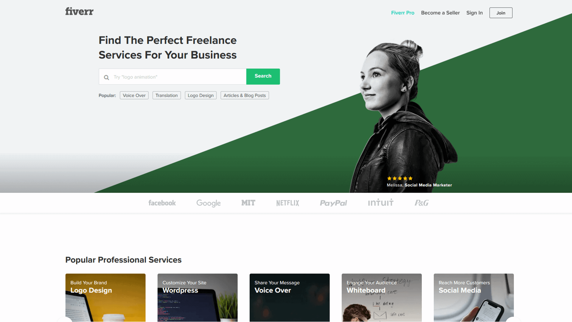Click the Sign In link
Screen dimensions: 572x322
tap(474, 13)
